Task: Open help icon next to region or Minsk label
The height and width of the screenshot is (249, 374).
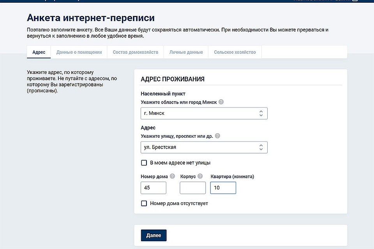Action: [x=221, y=102]
